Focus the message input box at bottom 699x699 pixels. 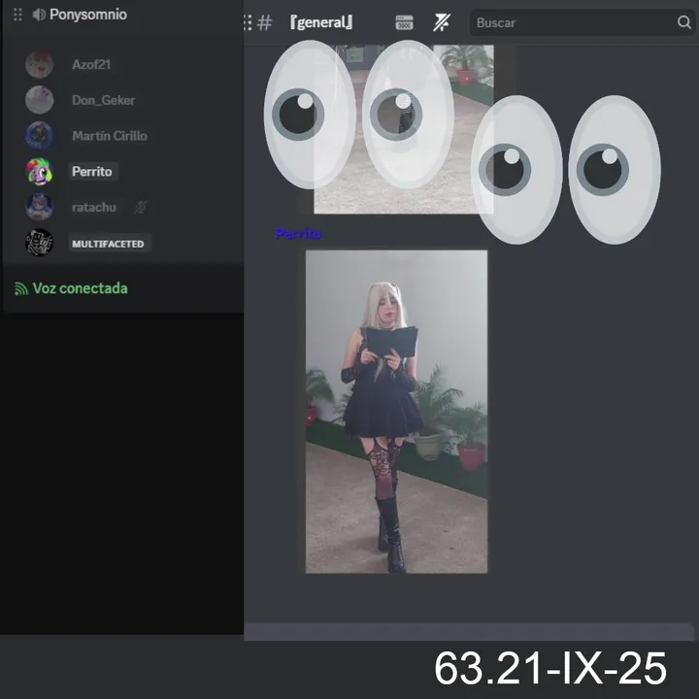point(469,632)
